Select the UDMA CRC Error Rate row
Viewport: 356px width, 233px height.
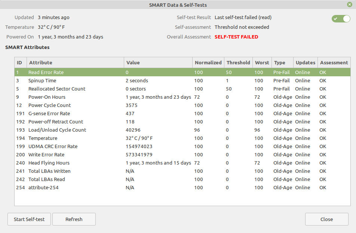tap(182, 146)
